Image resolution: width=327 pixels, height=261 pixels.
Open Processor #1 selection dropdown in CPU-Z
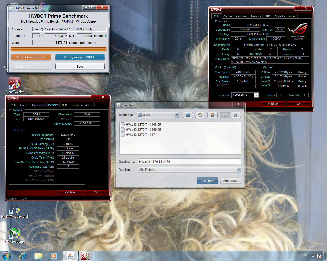point(256,95)
